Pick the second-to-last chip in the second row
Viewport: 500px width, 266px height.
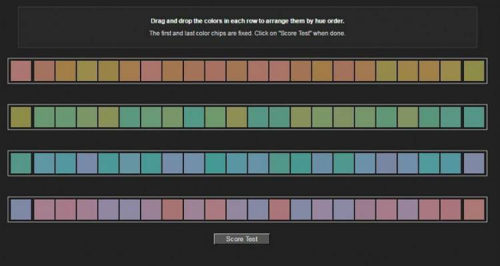(451, 117)
